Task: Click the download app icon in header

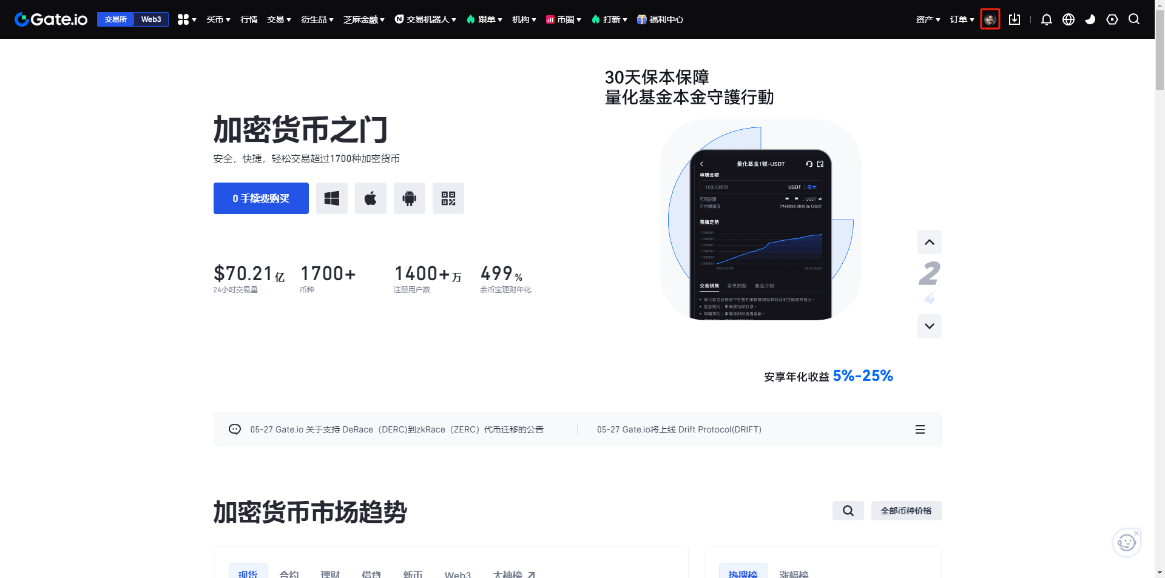Action: pos(1015,19)
